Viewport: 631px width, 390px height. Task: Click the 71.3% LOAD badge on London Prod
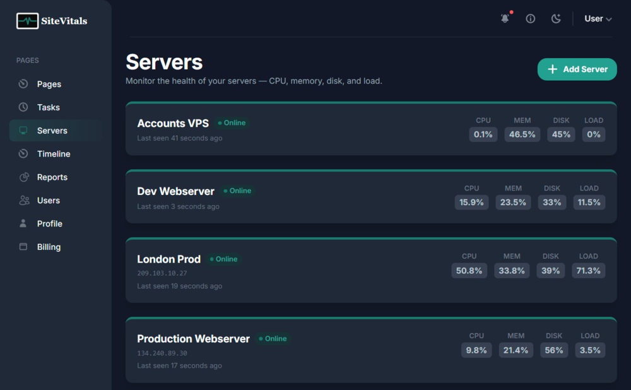[x=588, y=270]
